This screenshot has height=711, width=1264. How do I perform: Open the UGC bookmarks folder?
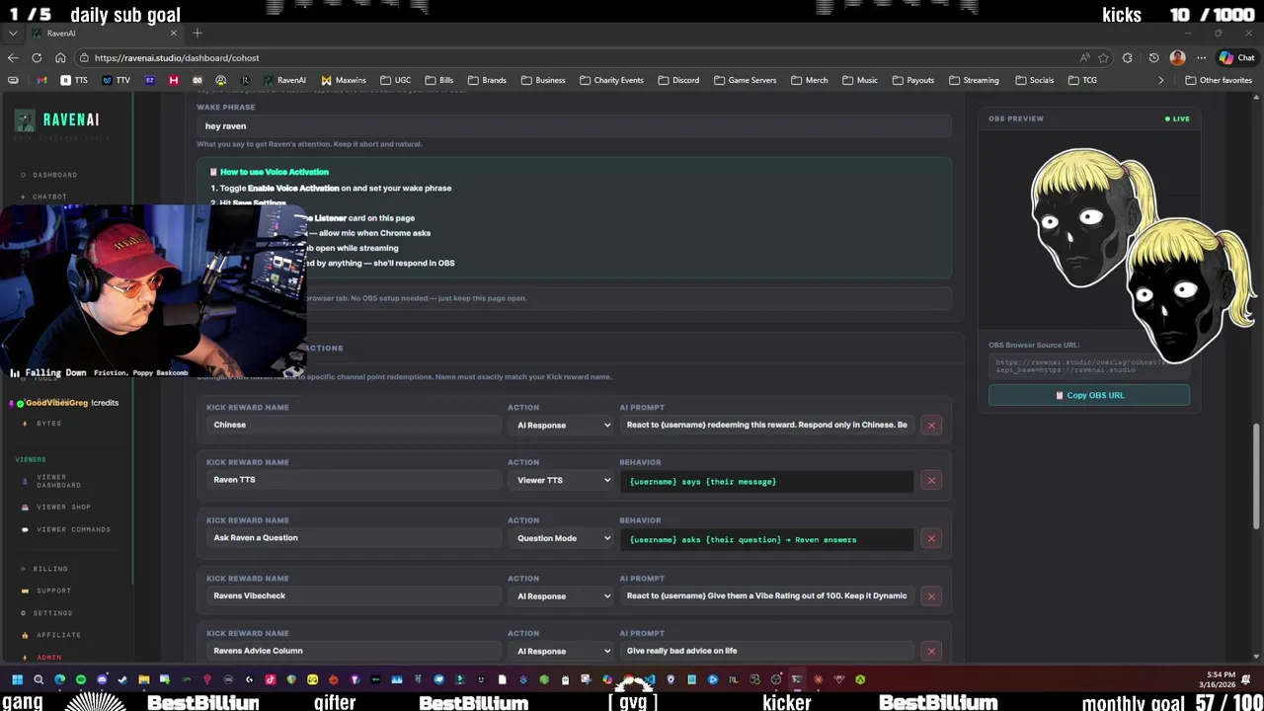(395, 80)
